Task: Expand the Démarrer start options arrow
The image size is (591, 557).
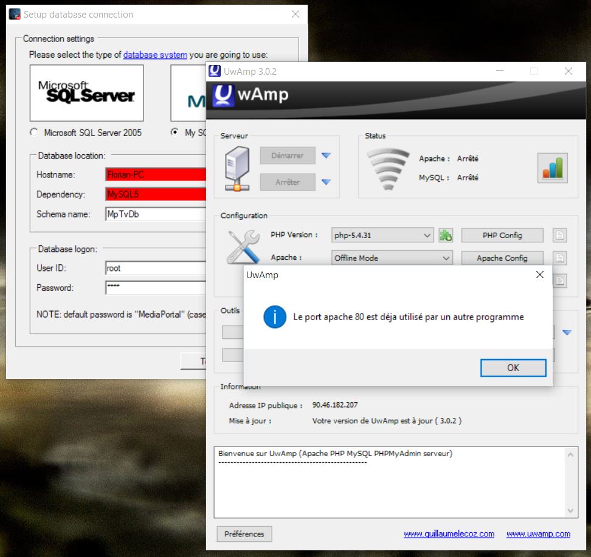Action: [x=326, y=155]
